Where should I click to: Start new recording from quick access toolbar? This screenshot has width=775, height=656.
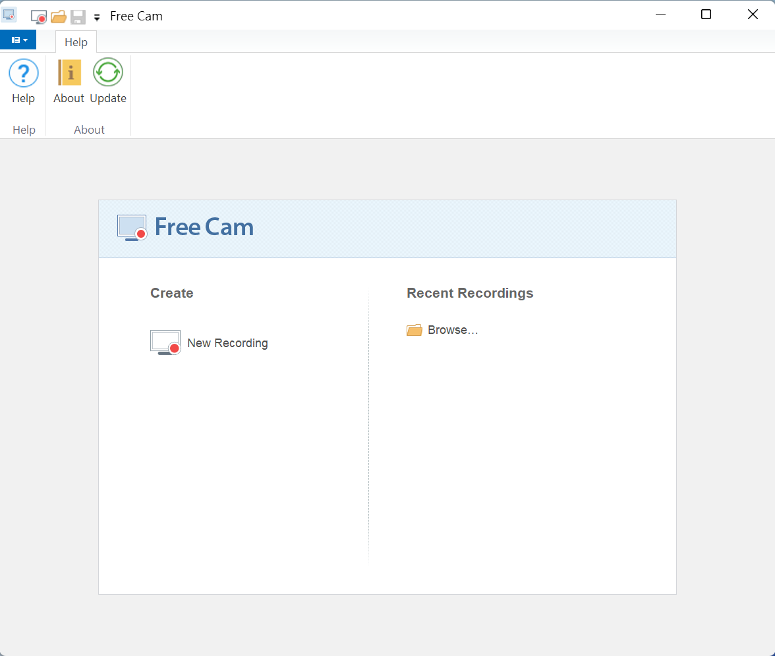(38, 17)
